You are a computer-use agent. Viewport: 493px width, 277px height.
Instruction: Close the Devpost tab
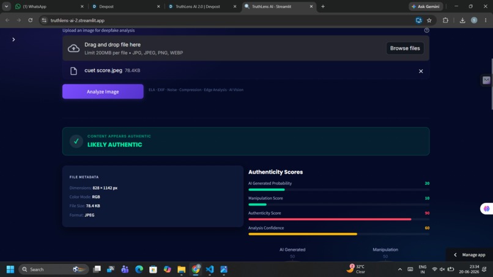(158, 6)
